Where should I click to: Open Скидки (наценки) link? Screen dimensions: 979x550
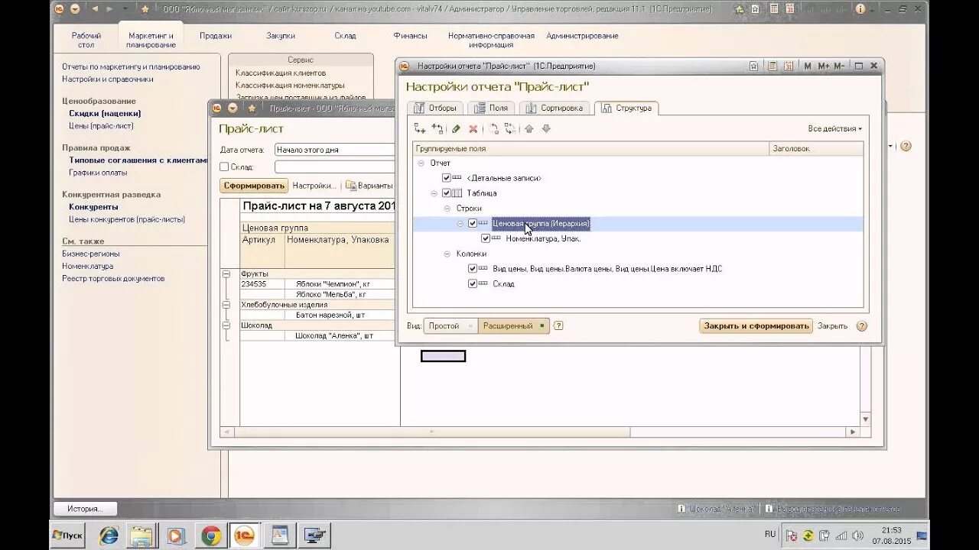click(x=105, y=114)
